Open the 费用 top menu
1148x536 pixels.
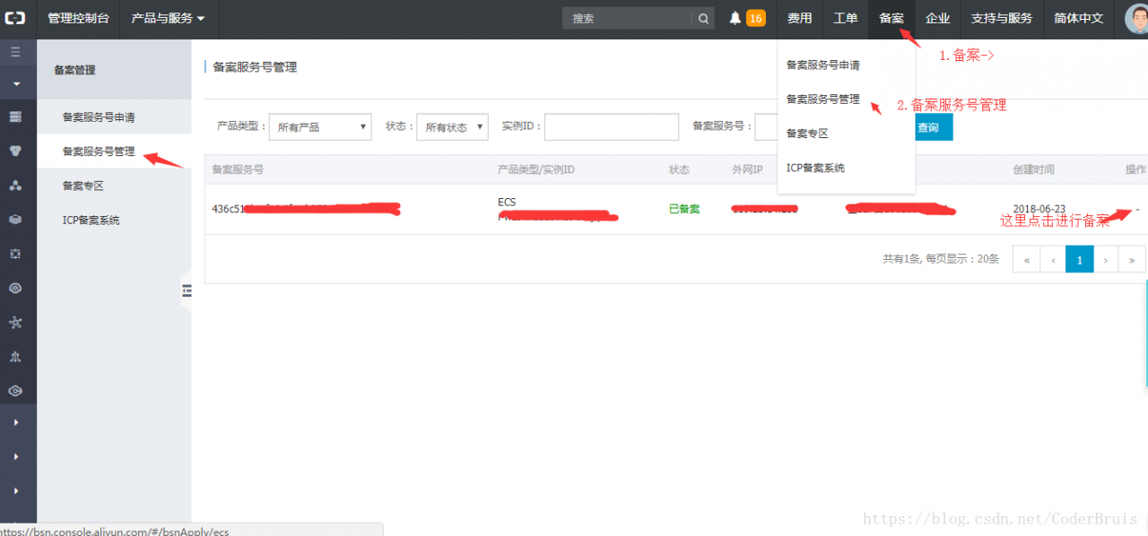[799, 18]
